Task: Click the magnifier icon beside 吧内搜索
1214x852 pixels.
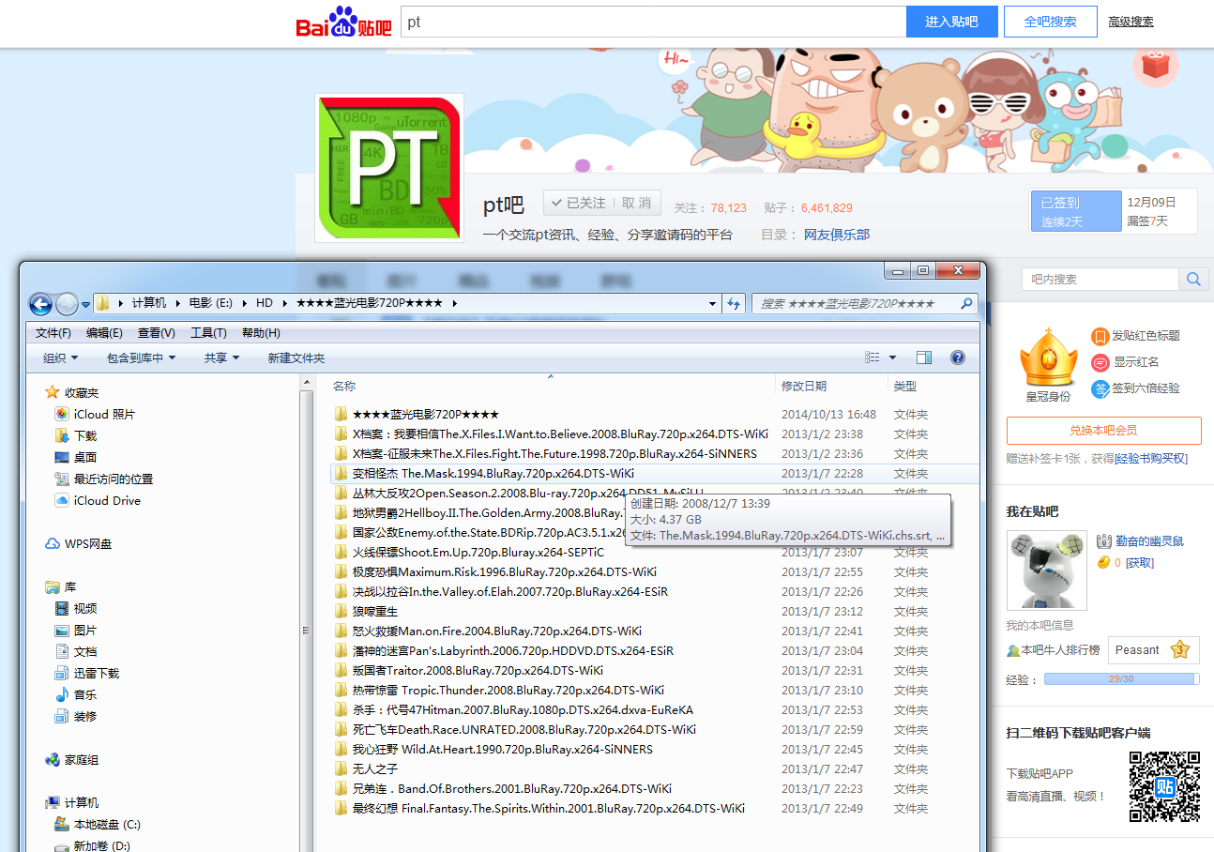Action: pos(1192,280)
